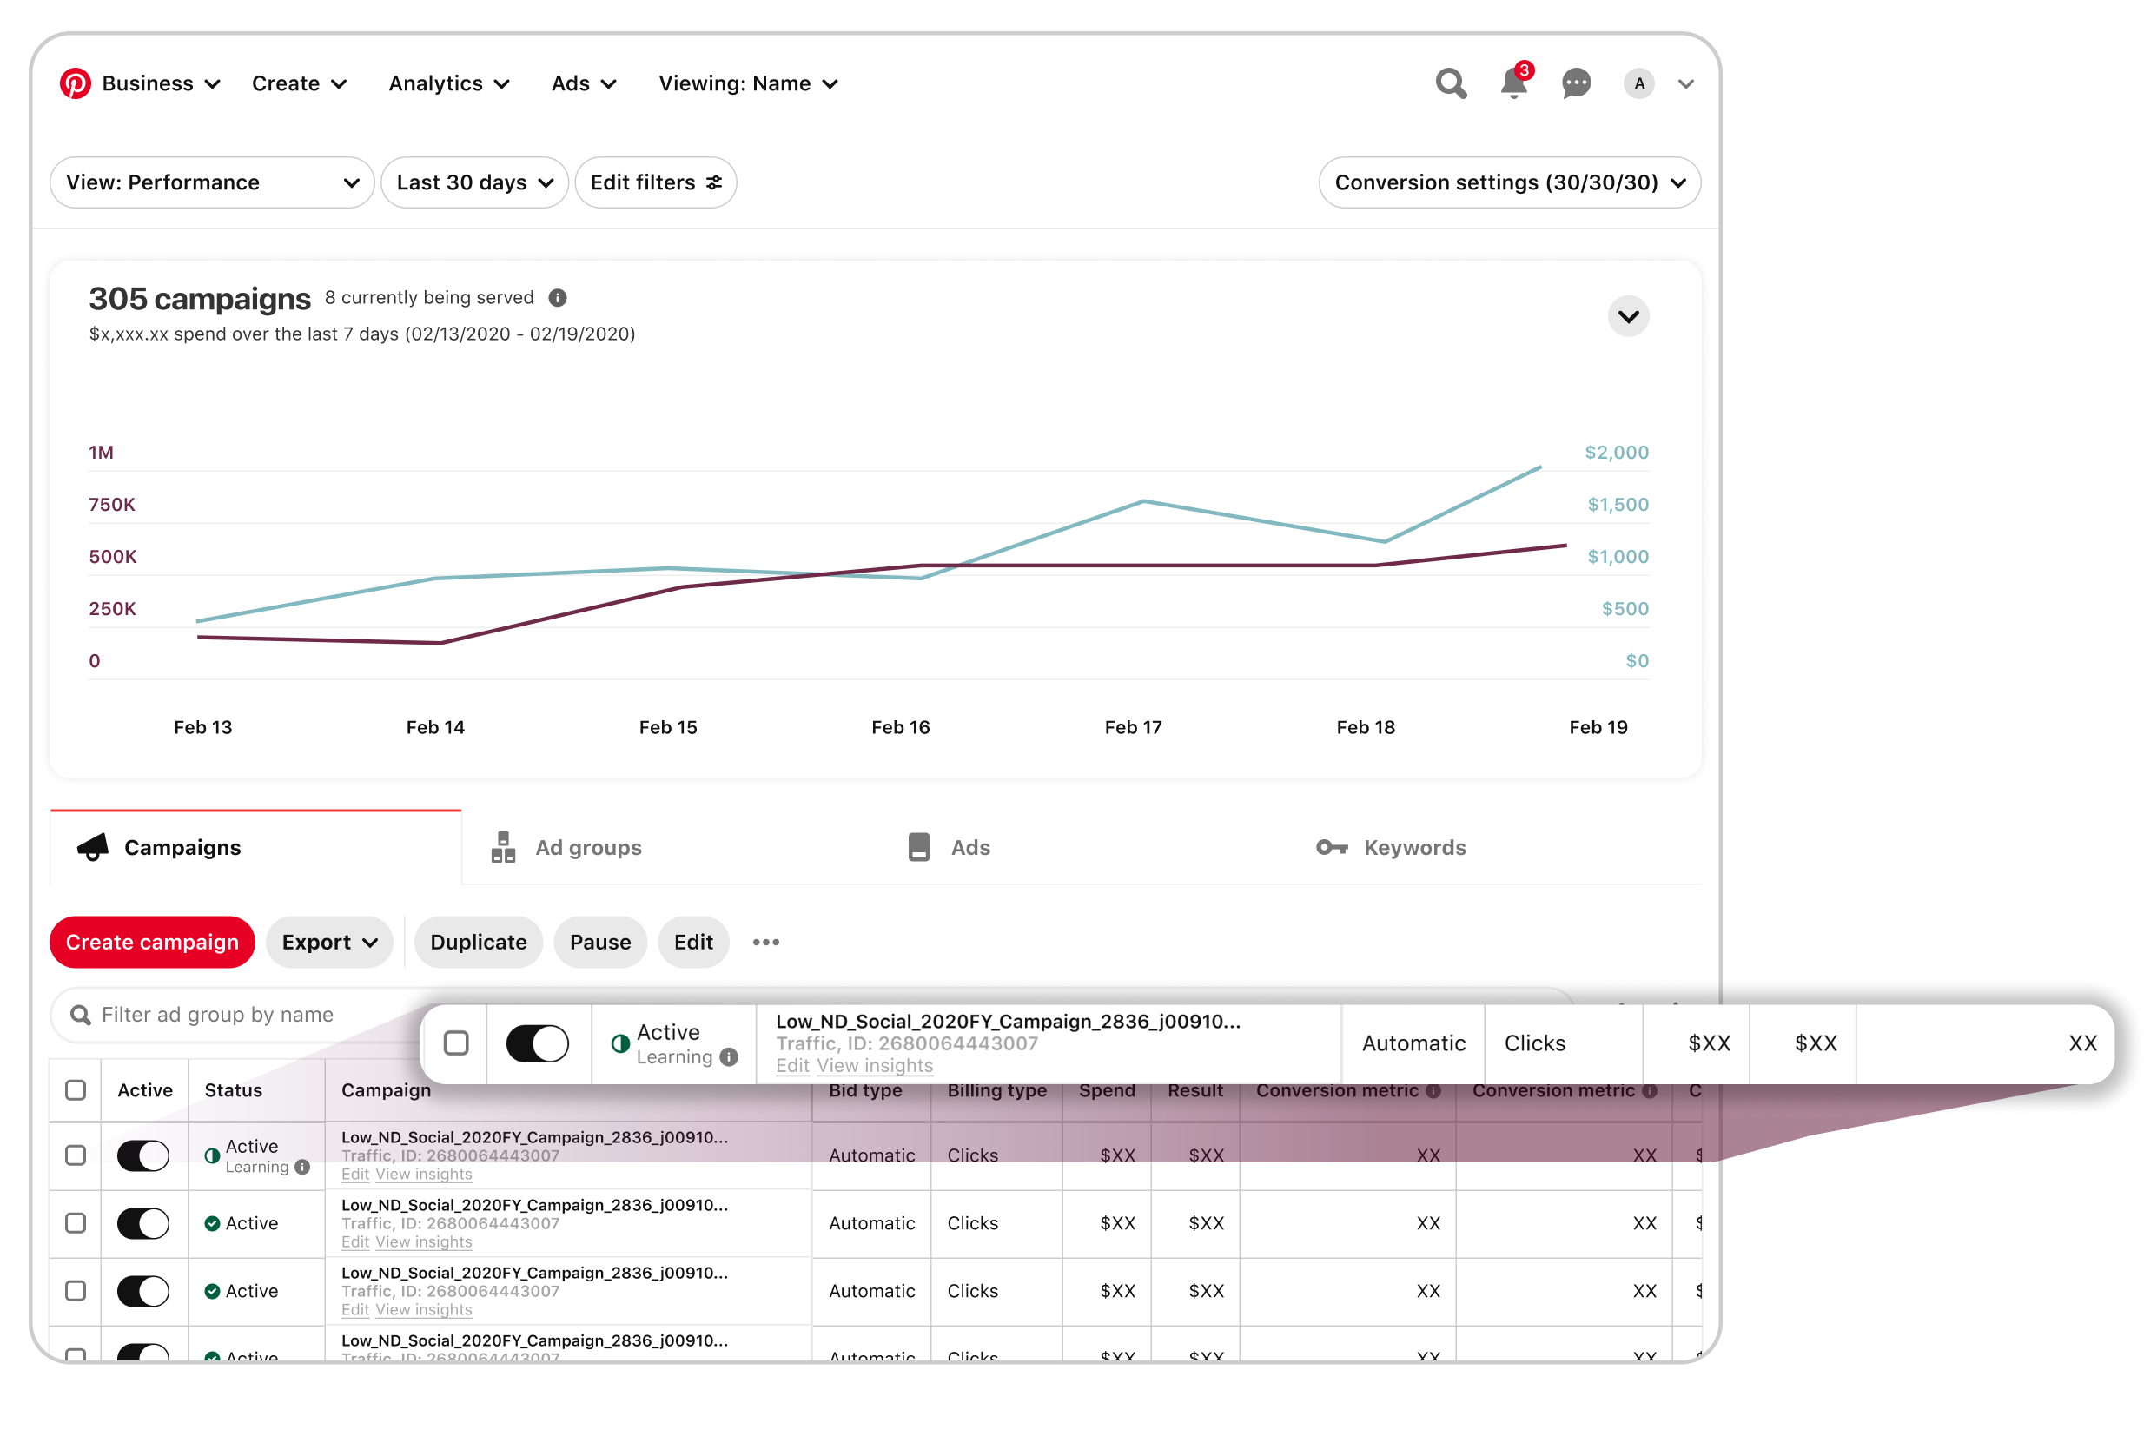Open notifications bell with red badge
The width and height of the screenshot is (2144, 1443).
1514,82
